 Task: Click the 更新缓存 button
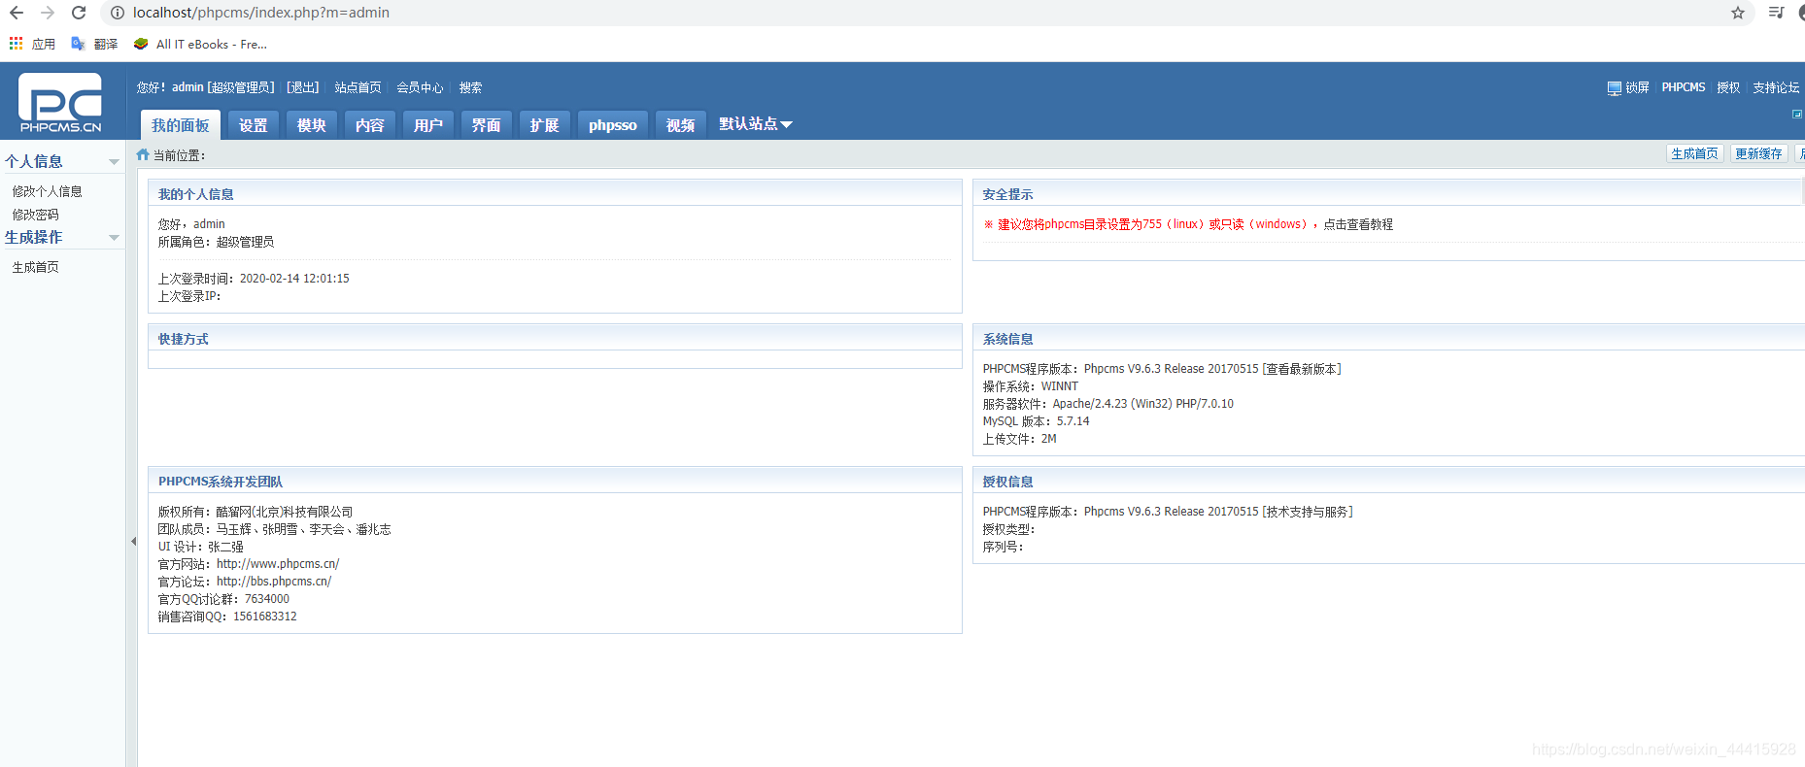(1759, 153)
